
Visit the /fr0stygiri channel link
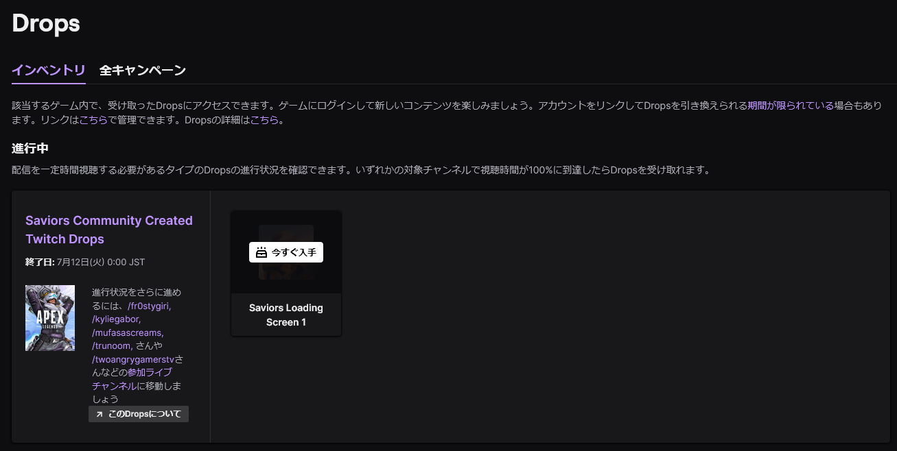149,306
